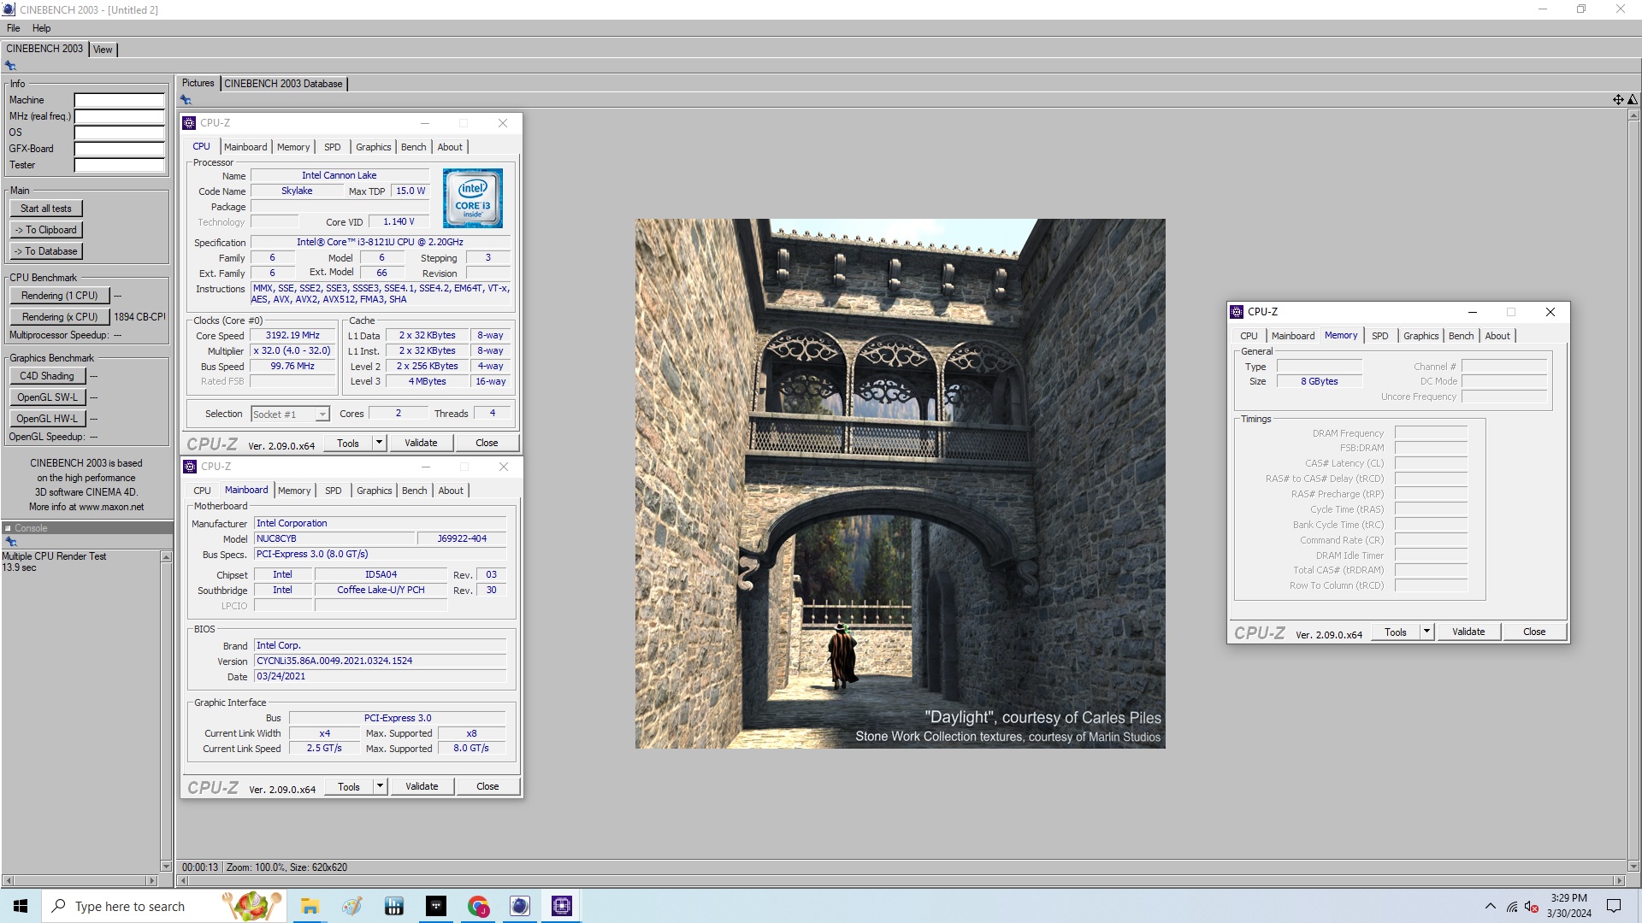Click the blue calculator-like taskbar icon
The image size is (1642, 923).
(394, 906)
